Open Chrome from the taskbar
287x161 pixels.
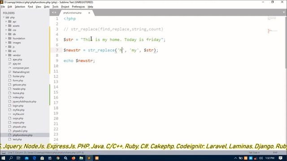tap(58, 158)
